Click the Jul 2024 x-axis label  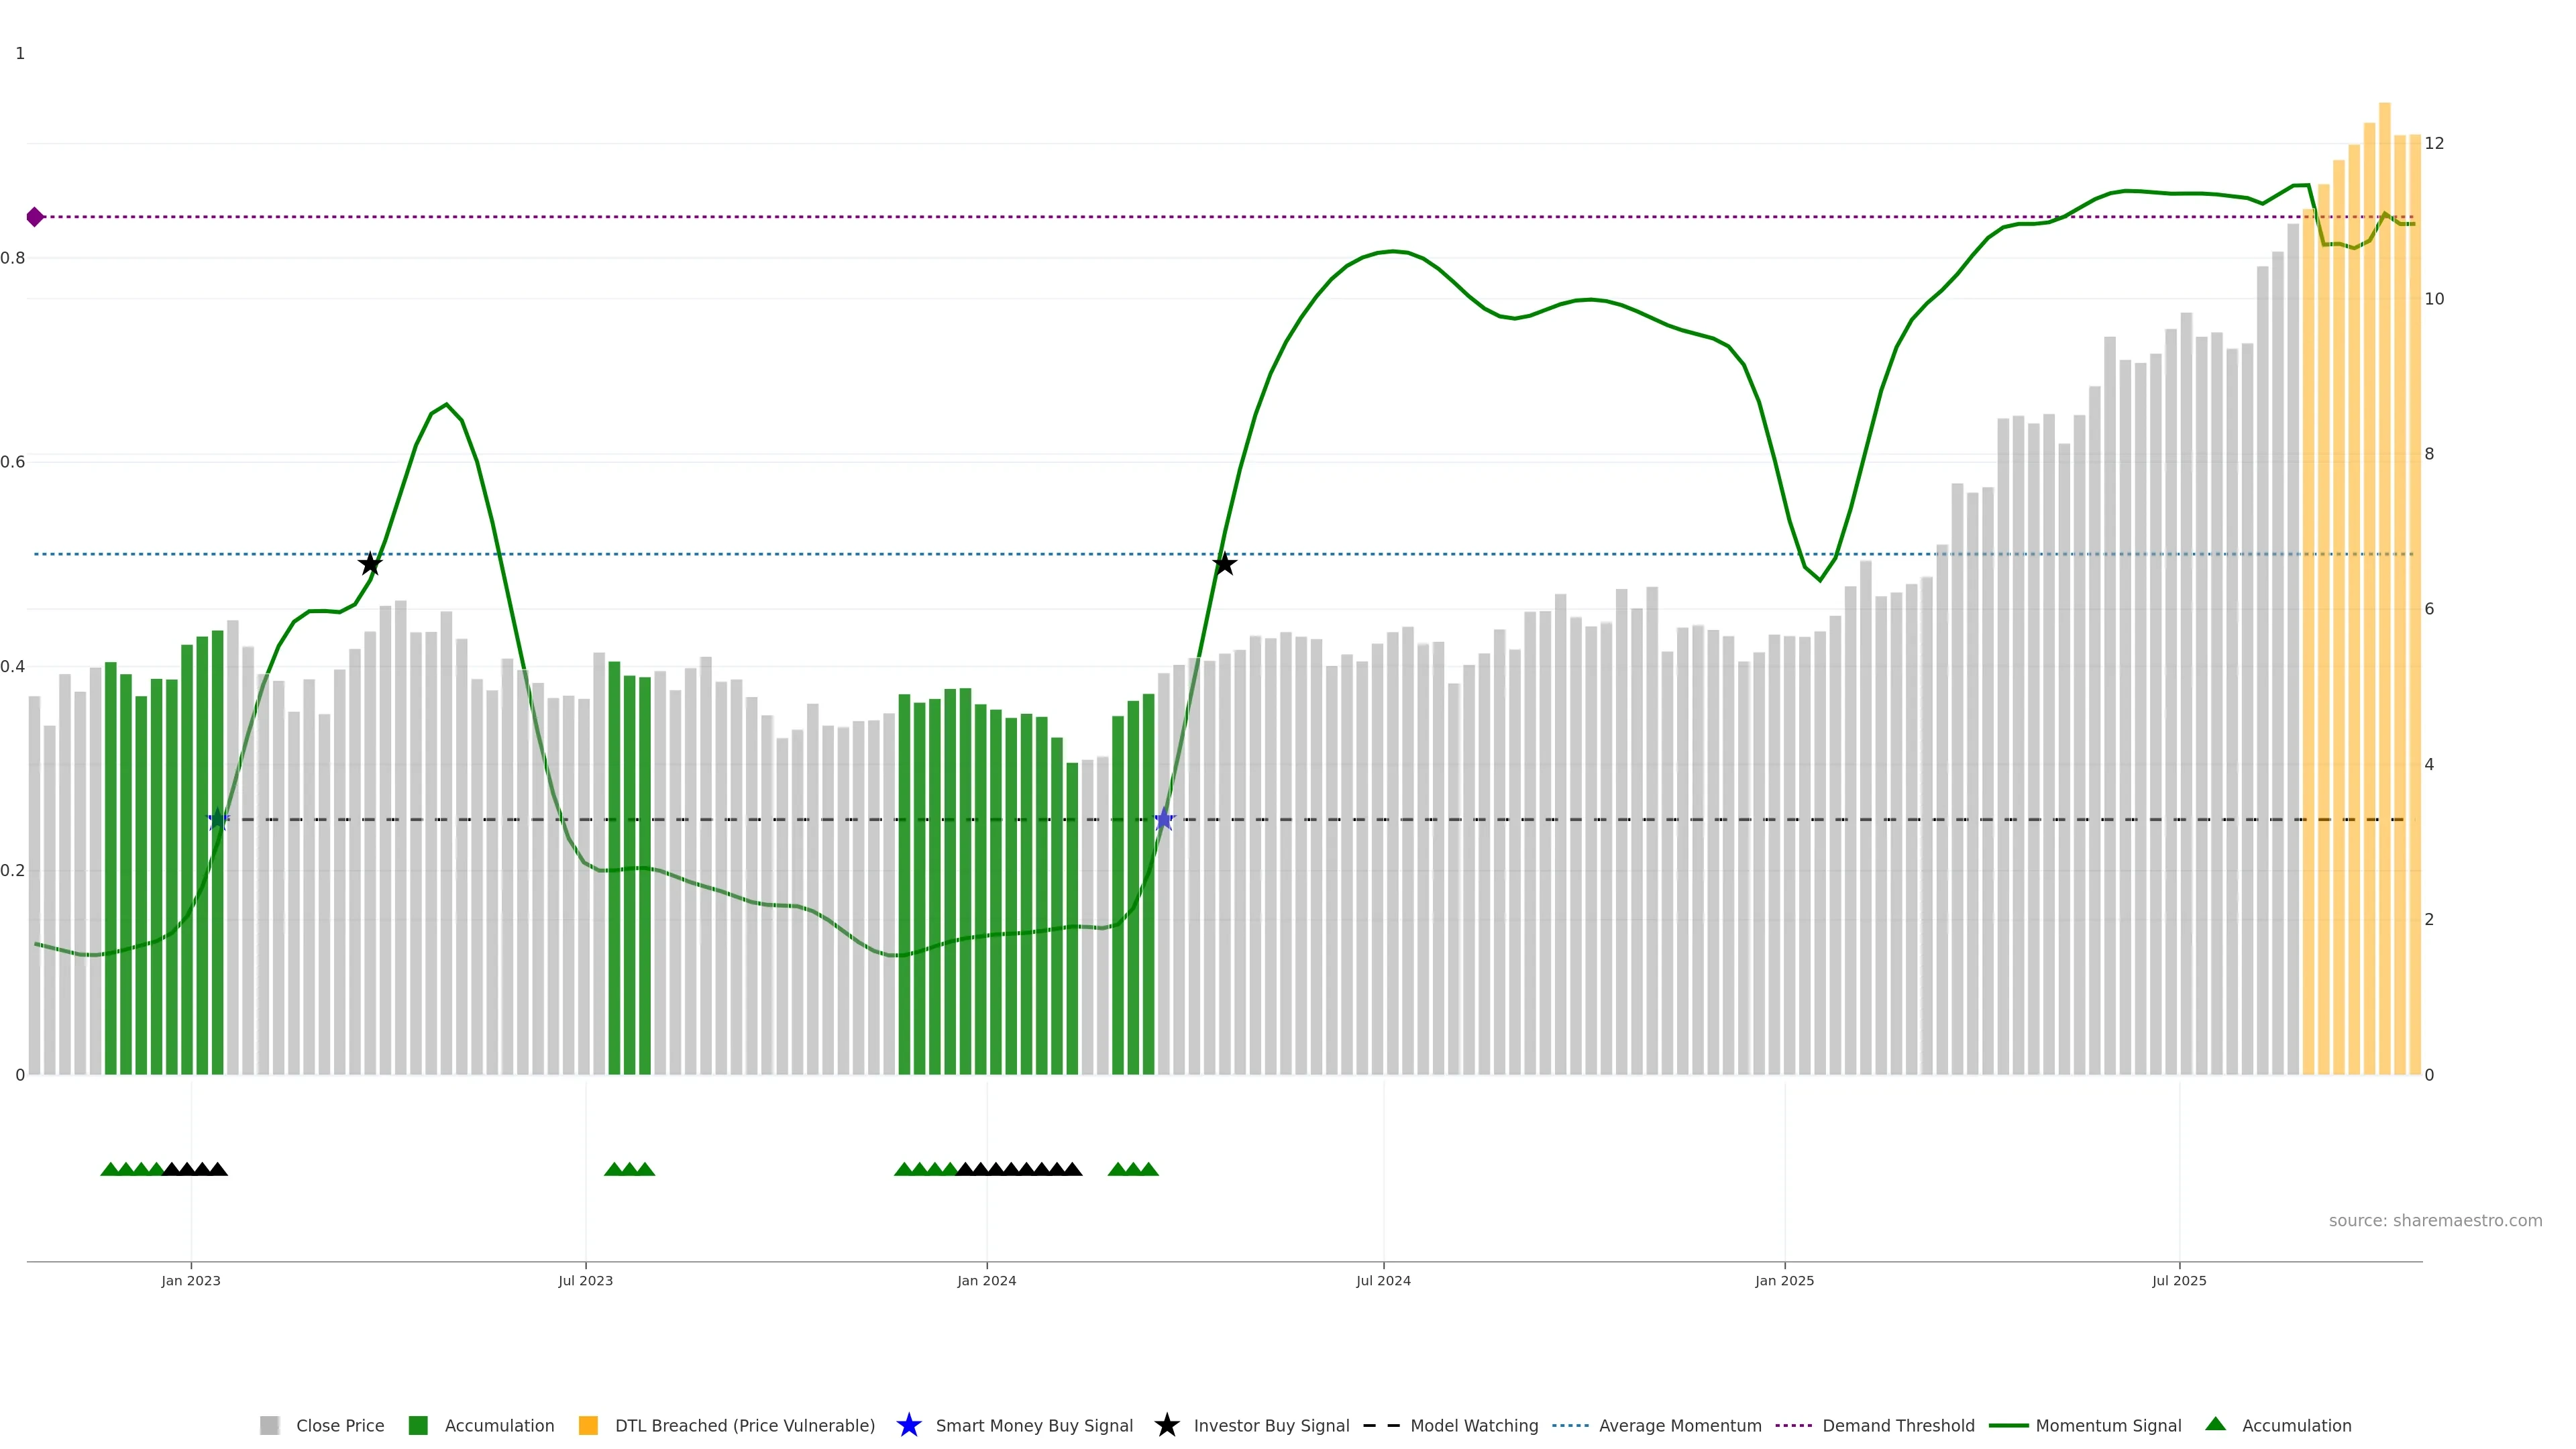[1383, 1280]
